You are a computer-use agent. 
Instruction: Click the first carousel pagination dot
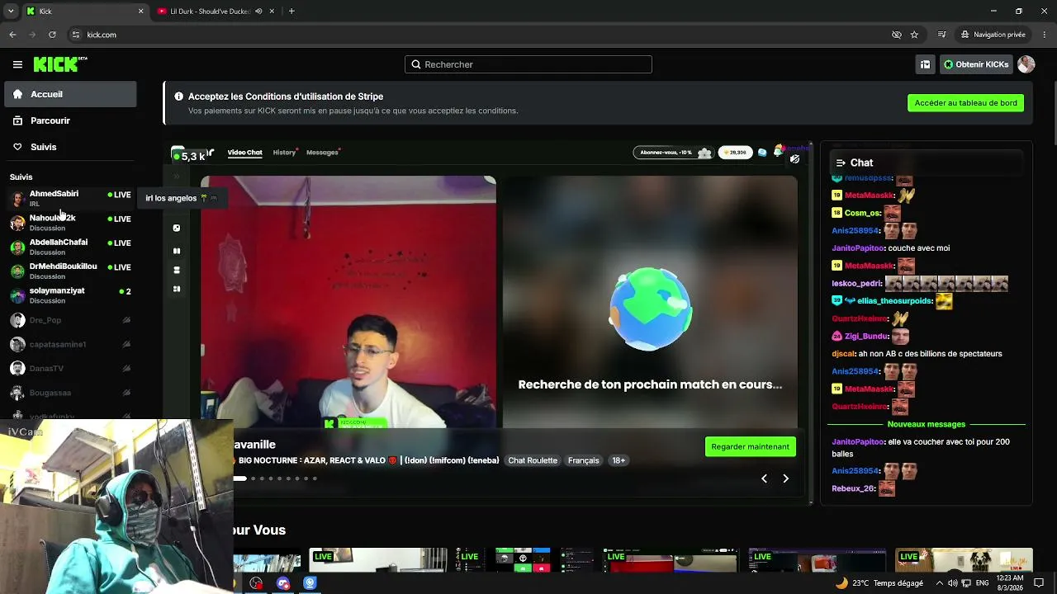click(x=239, y=478)
